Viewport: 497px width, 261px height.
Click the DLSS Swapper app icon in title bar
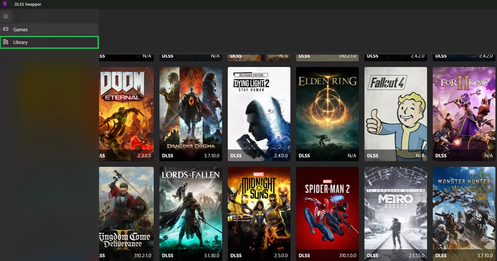point(5,4)
